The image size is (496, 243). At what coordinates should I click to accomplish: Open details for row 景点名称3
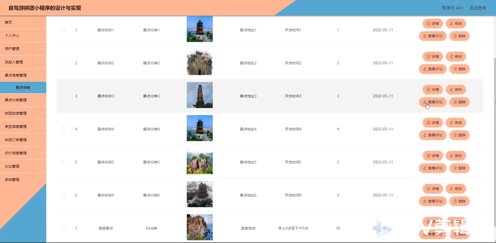(433, 90)
